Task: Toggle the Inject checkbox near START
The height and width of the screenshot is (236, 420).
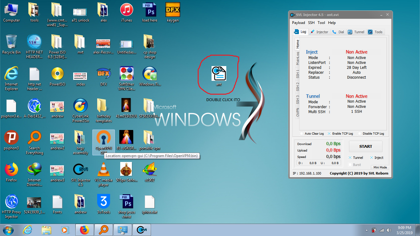Action: [x=371, y=158]
